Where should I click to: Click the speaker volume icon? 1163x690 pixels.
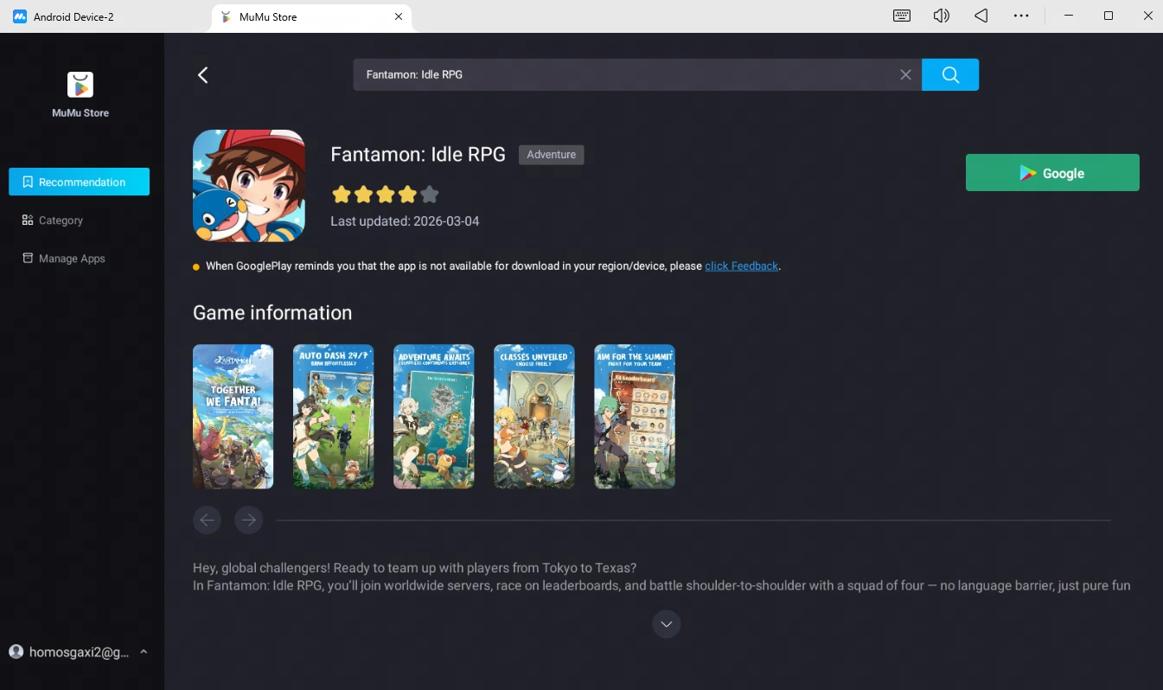941,15
